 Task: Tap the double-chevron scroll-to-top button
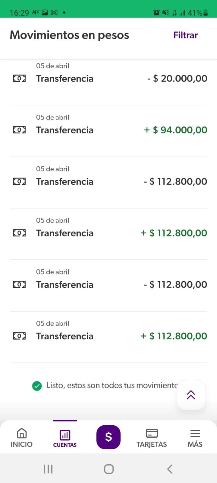click(191, 395)
